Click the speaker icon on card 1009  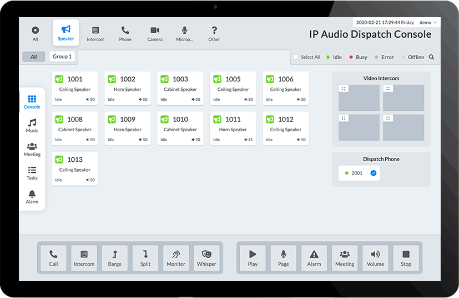(112, 119)
